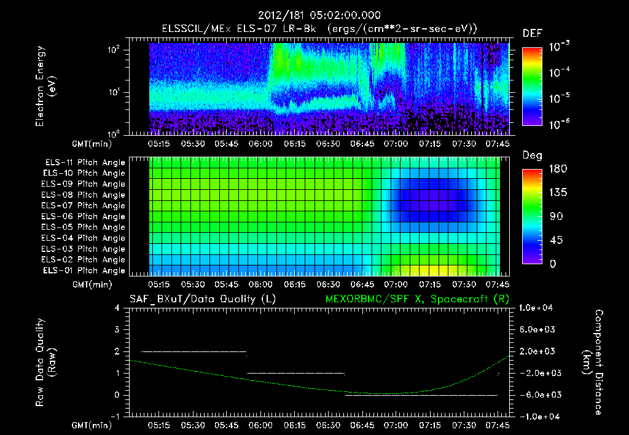Click the 10^-3 label on the DEF color bar
Screen dimensions: 629x435
pyautogui.click(x=559, y=47)
